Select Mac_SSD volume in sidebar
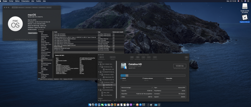The image size is (251, 107). coord(106,93)
